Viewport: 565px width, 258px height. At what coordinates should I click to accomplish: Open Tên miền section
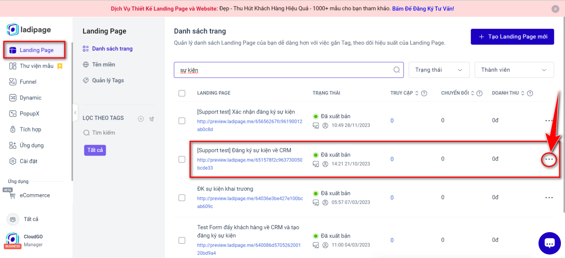pyautogui.click(x=103, y=64)
